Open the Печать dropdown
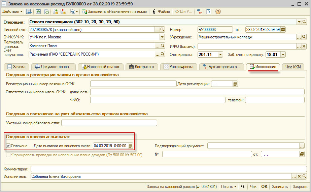 (229, 187)
